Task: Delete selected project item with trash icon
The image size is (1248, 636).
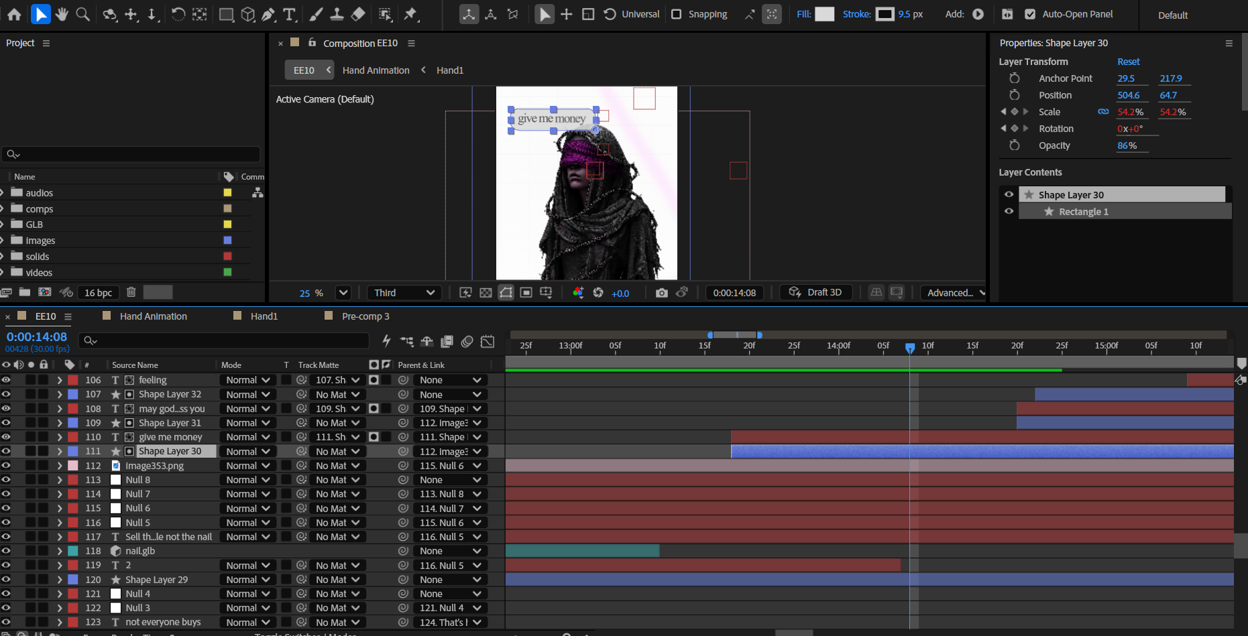Action: [x=131, y=292]
